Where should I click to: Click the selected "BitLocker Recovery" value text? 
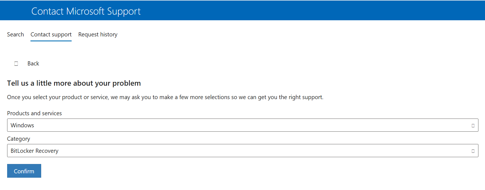tap(34, 151)
